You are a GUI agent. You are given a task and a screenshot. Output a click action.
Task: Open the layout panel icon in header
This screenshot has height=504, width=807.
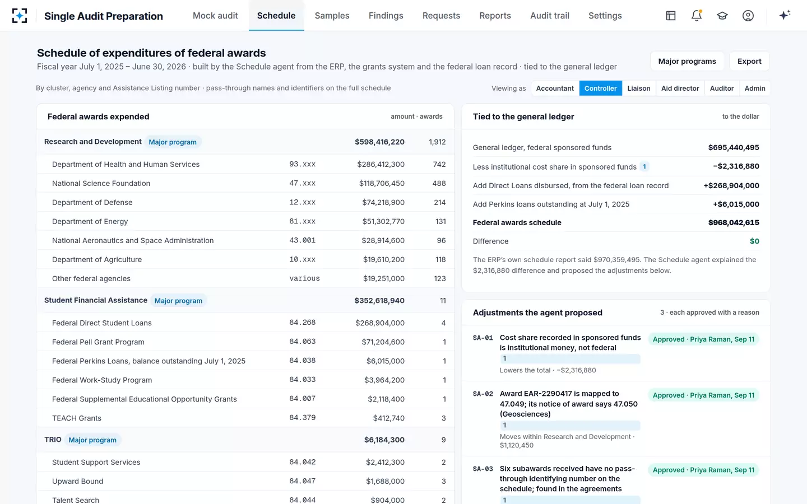[x=671, y=16]
